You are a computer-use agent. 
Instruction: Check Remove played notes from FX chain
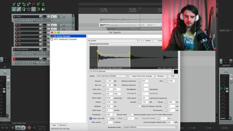(x=132, y=115)
